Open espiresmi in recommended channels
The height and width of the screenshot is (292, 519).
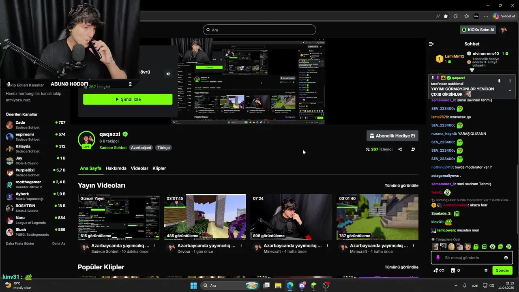36,137
